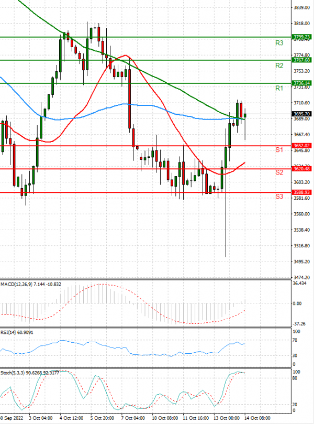The height and width of the screenshot is (424, 314).
Task: Click the MACD -37.26 scale value
Action: tap(299, 324)
